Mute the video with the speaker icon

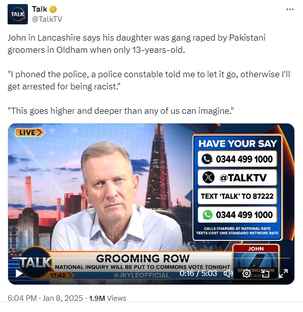(x=228, y=273)
